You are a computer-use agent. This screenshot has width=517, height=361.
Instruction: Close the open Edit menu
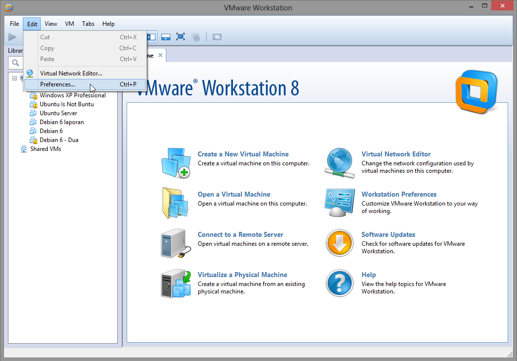tap(32, 24)
